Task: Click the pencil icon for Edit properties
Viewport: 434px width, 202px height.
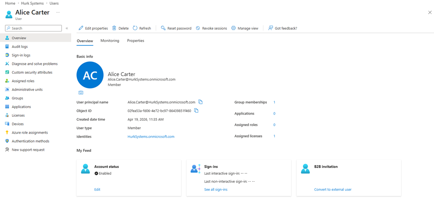Action: (81, 28)
